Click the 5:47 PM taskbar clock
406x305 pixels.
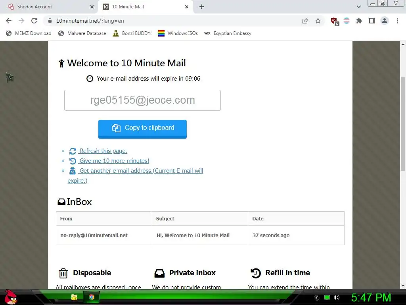[371, 297]
